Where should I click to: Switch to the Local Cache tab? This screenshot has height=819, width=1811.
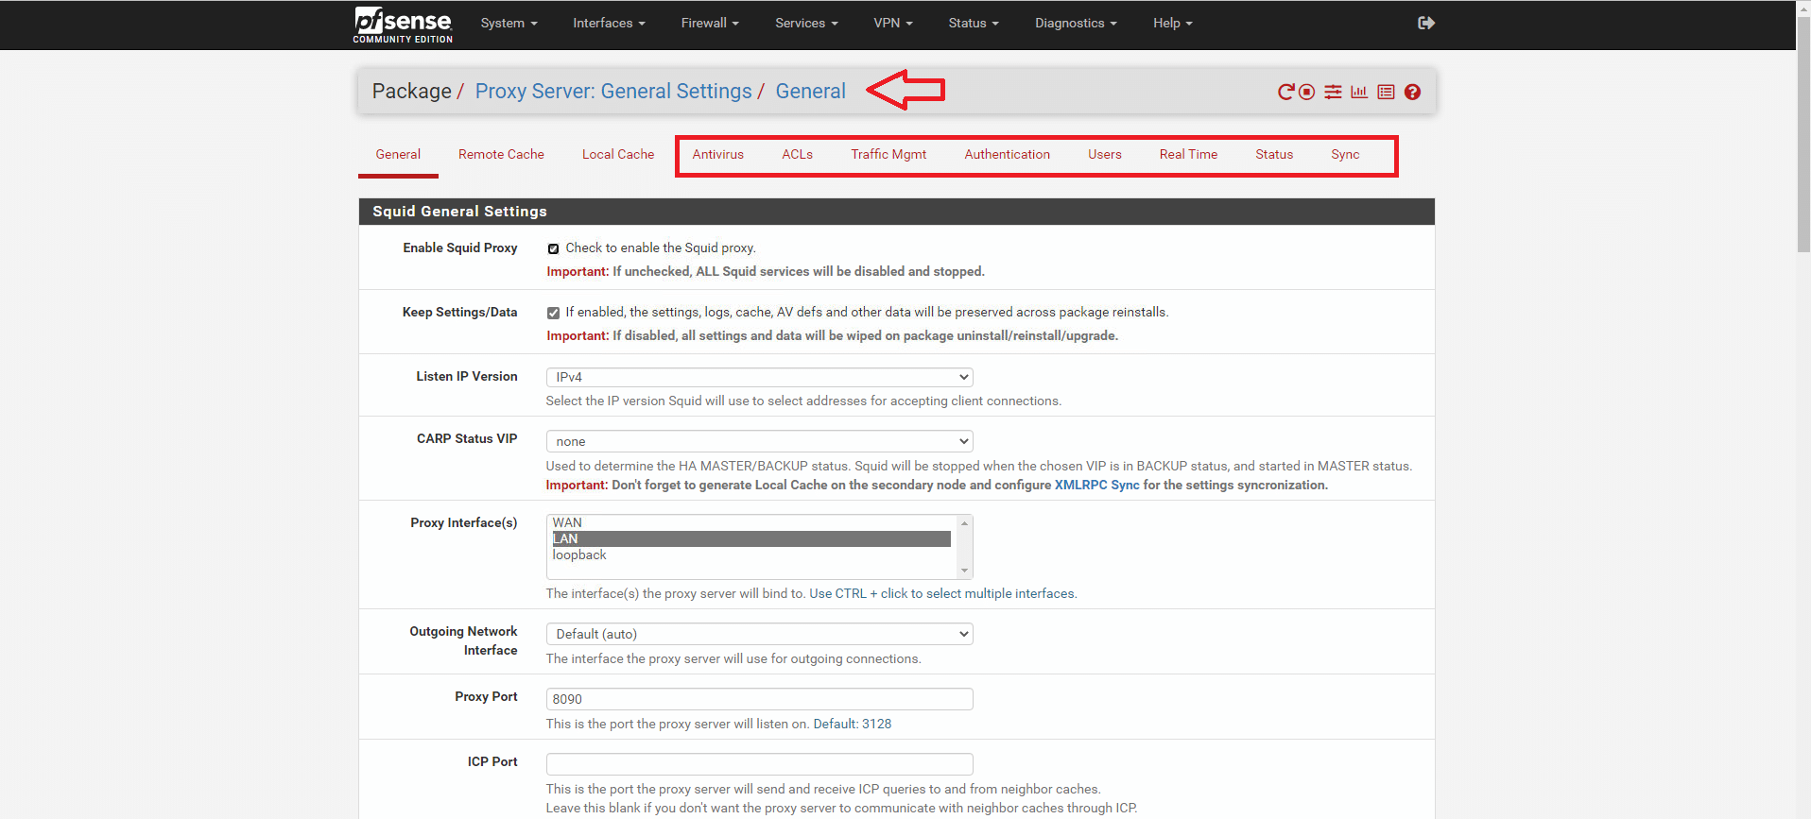click(x=618, y=154)
